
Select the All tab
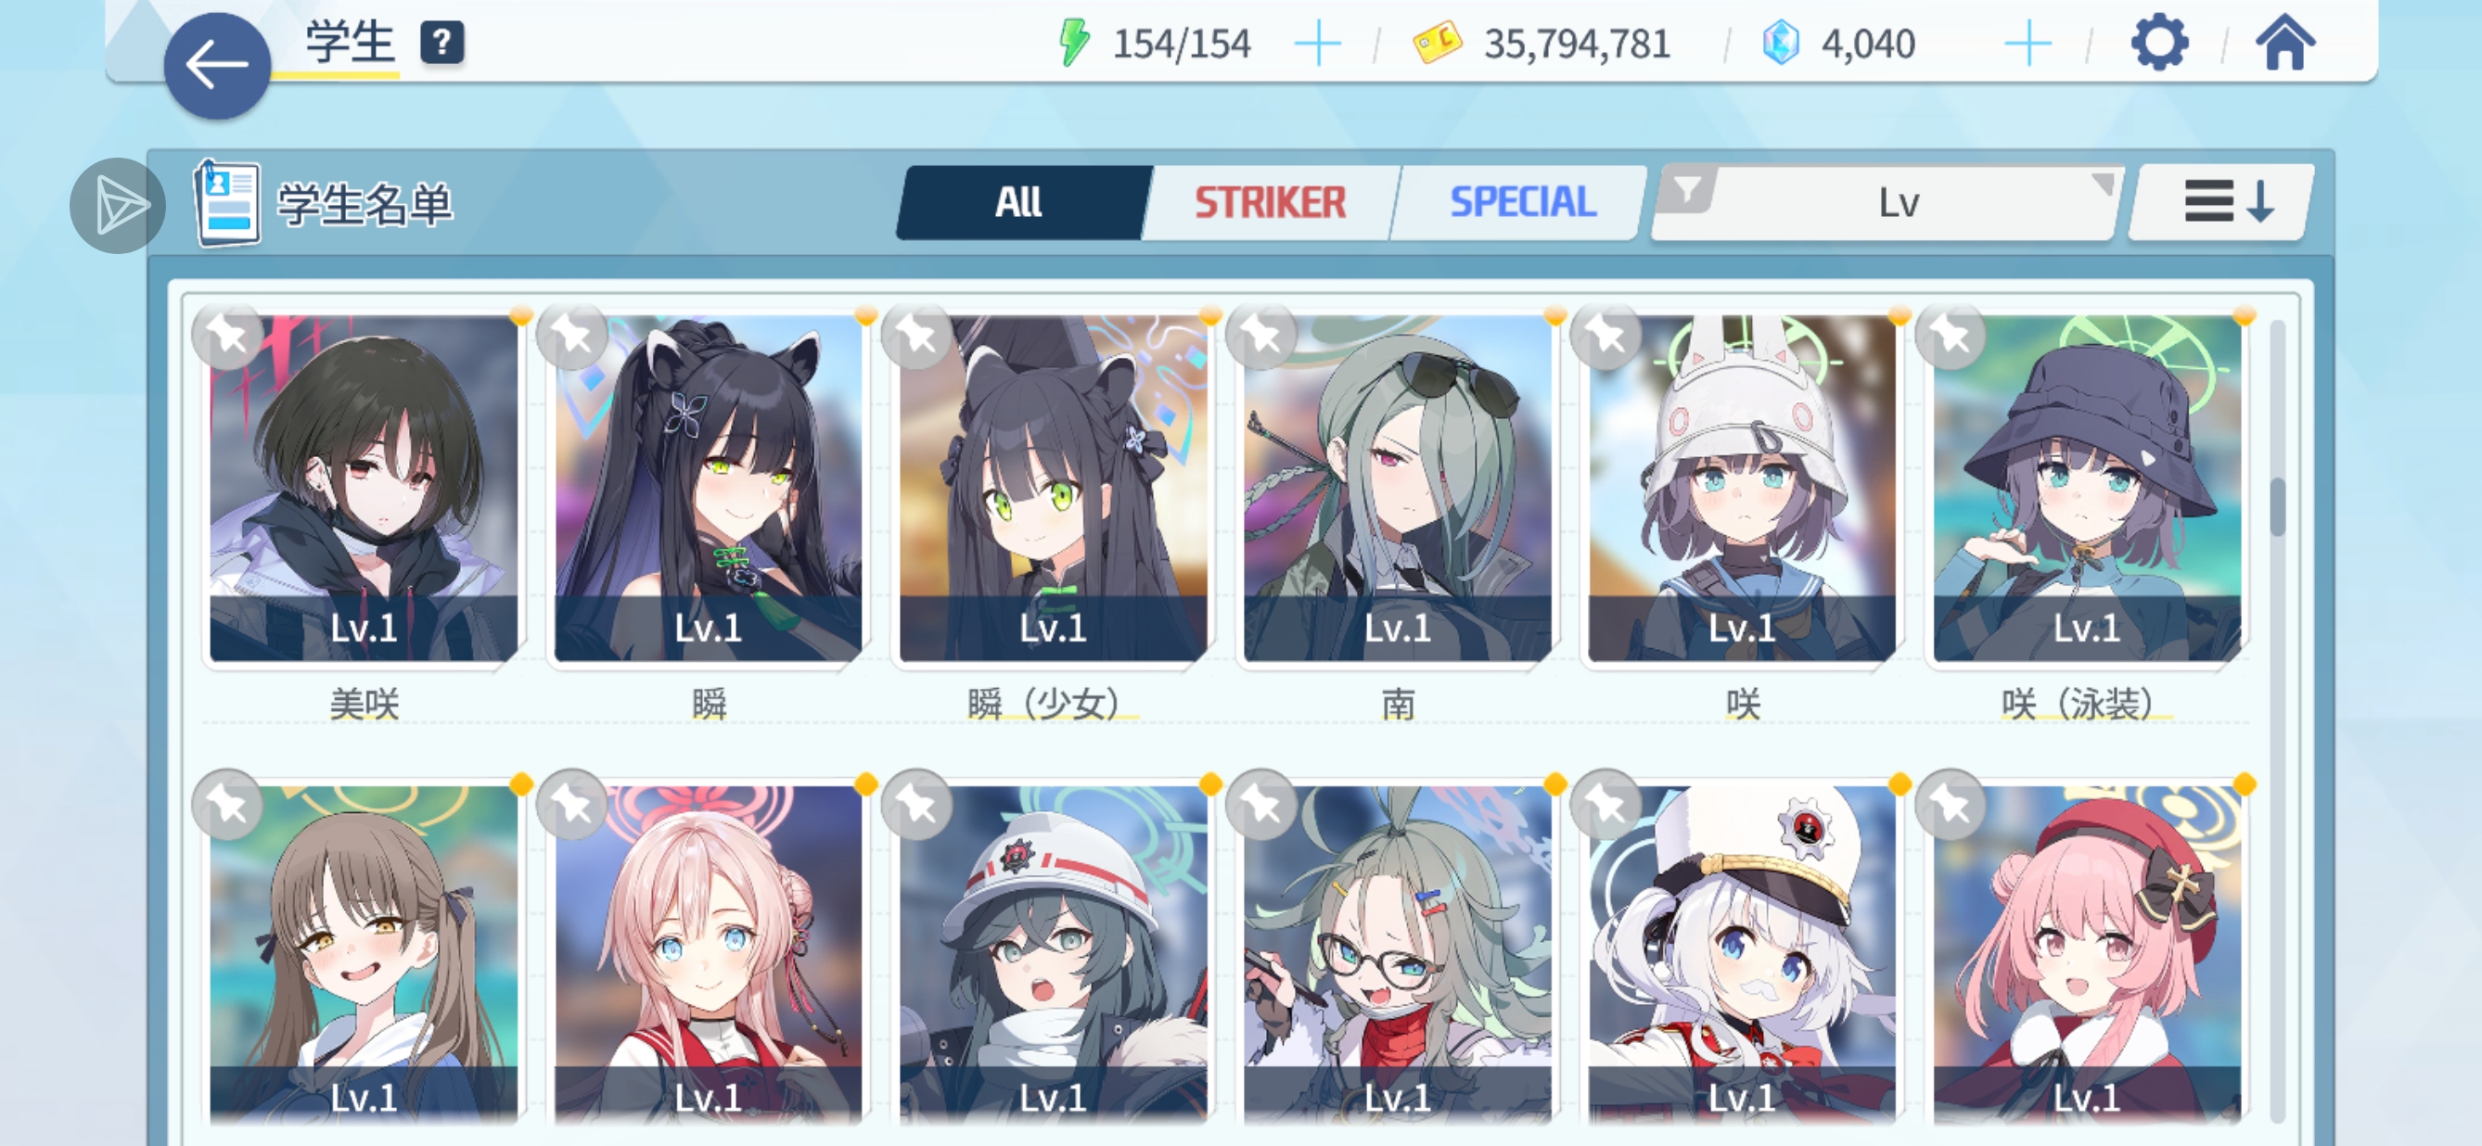point(1019,202)
